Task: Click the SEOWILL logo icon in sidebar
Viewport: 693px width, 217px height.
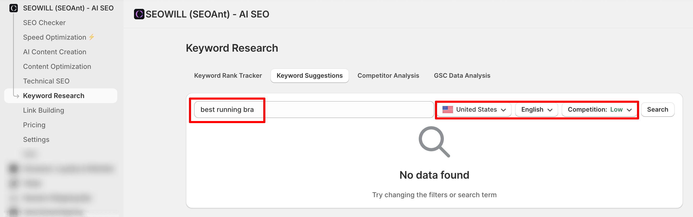Action: coord(13,8)
